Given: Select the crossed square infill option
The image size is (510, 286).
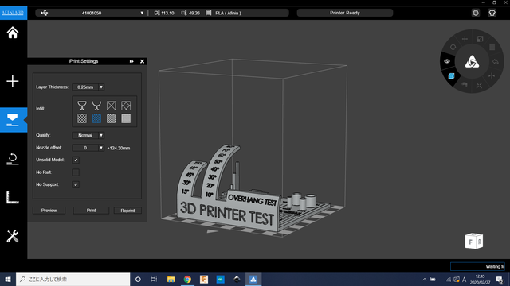Looking at the screenshot, I should coord(112,106).
